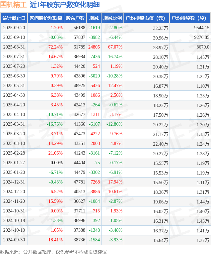Viewport: 211px width, 255px height.
Task: Click the 61789 shareholder count cell
Action: point(79,47)
